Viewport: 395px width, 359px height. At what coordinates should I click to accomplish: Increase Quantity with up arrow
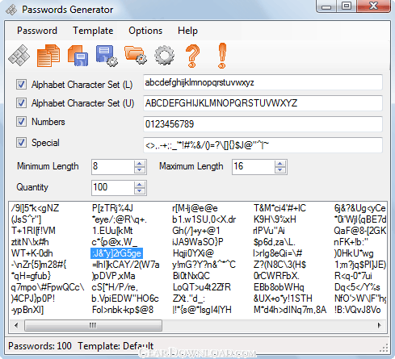click(140, 185)
